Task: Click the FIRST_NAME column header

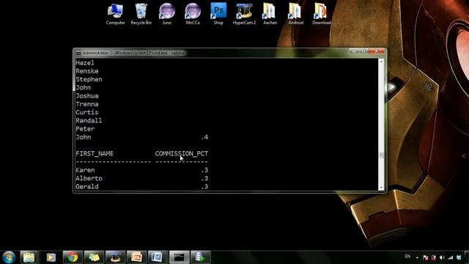Action: point(95,153)
